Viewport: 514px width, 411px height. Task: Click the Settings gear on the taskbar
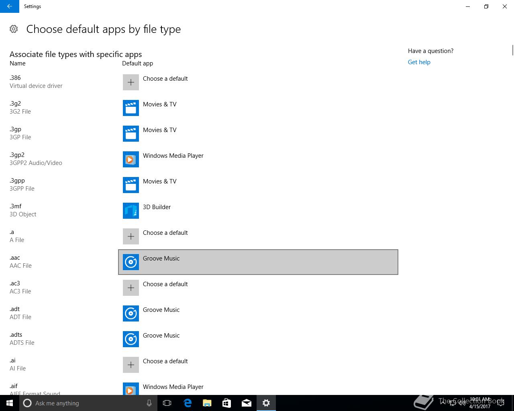pos(266,403)
